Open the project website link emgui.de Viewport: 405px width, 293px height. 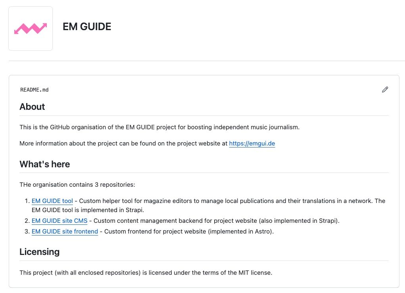tap(252, 143)
